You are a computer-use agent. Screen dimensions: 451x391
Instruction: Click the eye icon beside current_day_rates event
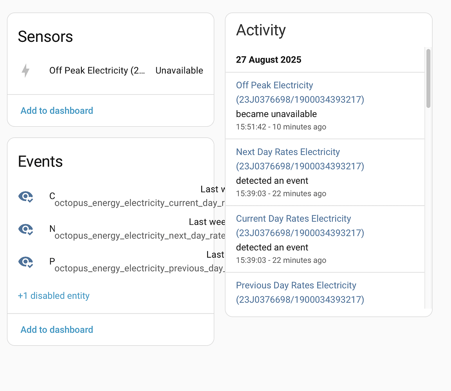[25, 197]
